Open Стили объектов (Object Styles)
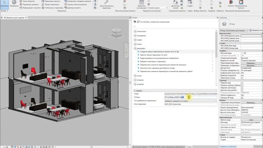The width and height of the screenshot is (263, 148). tap(27, 1)
